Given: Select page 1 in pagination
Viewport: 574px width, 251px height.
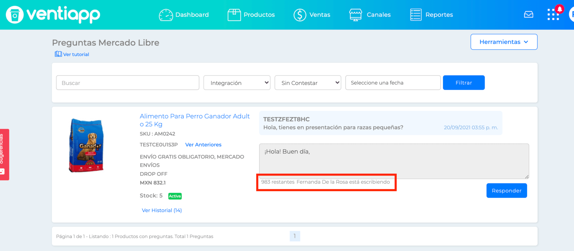Looking at the screenshot, I should point(295,236).
